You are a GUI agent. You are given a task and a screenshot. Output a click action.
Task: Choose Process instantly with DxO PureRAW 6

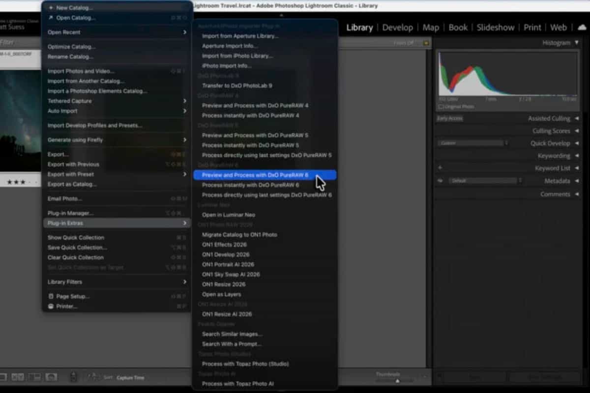point(265,185)
